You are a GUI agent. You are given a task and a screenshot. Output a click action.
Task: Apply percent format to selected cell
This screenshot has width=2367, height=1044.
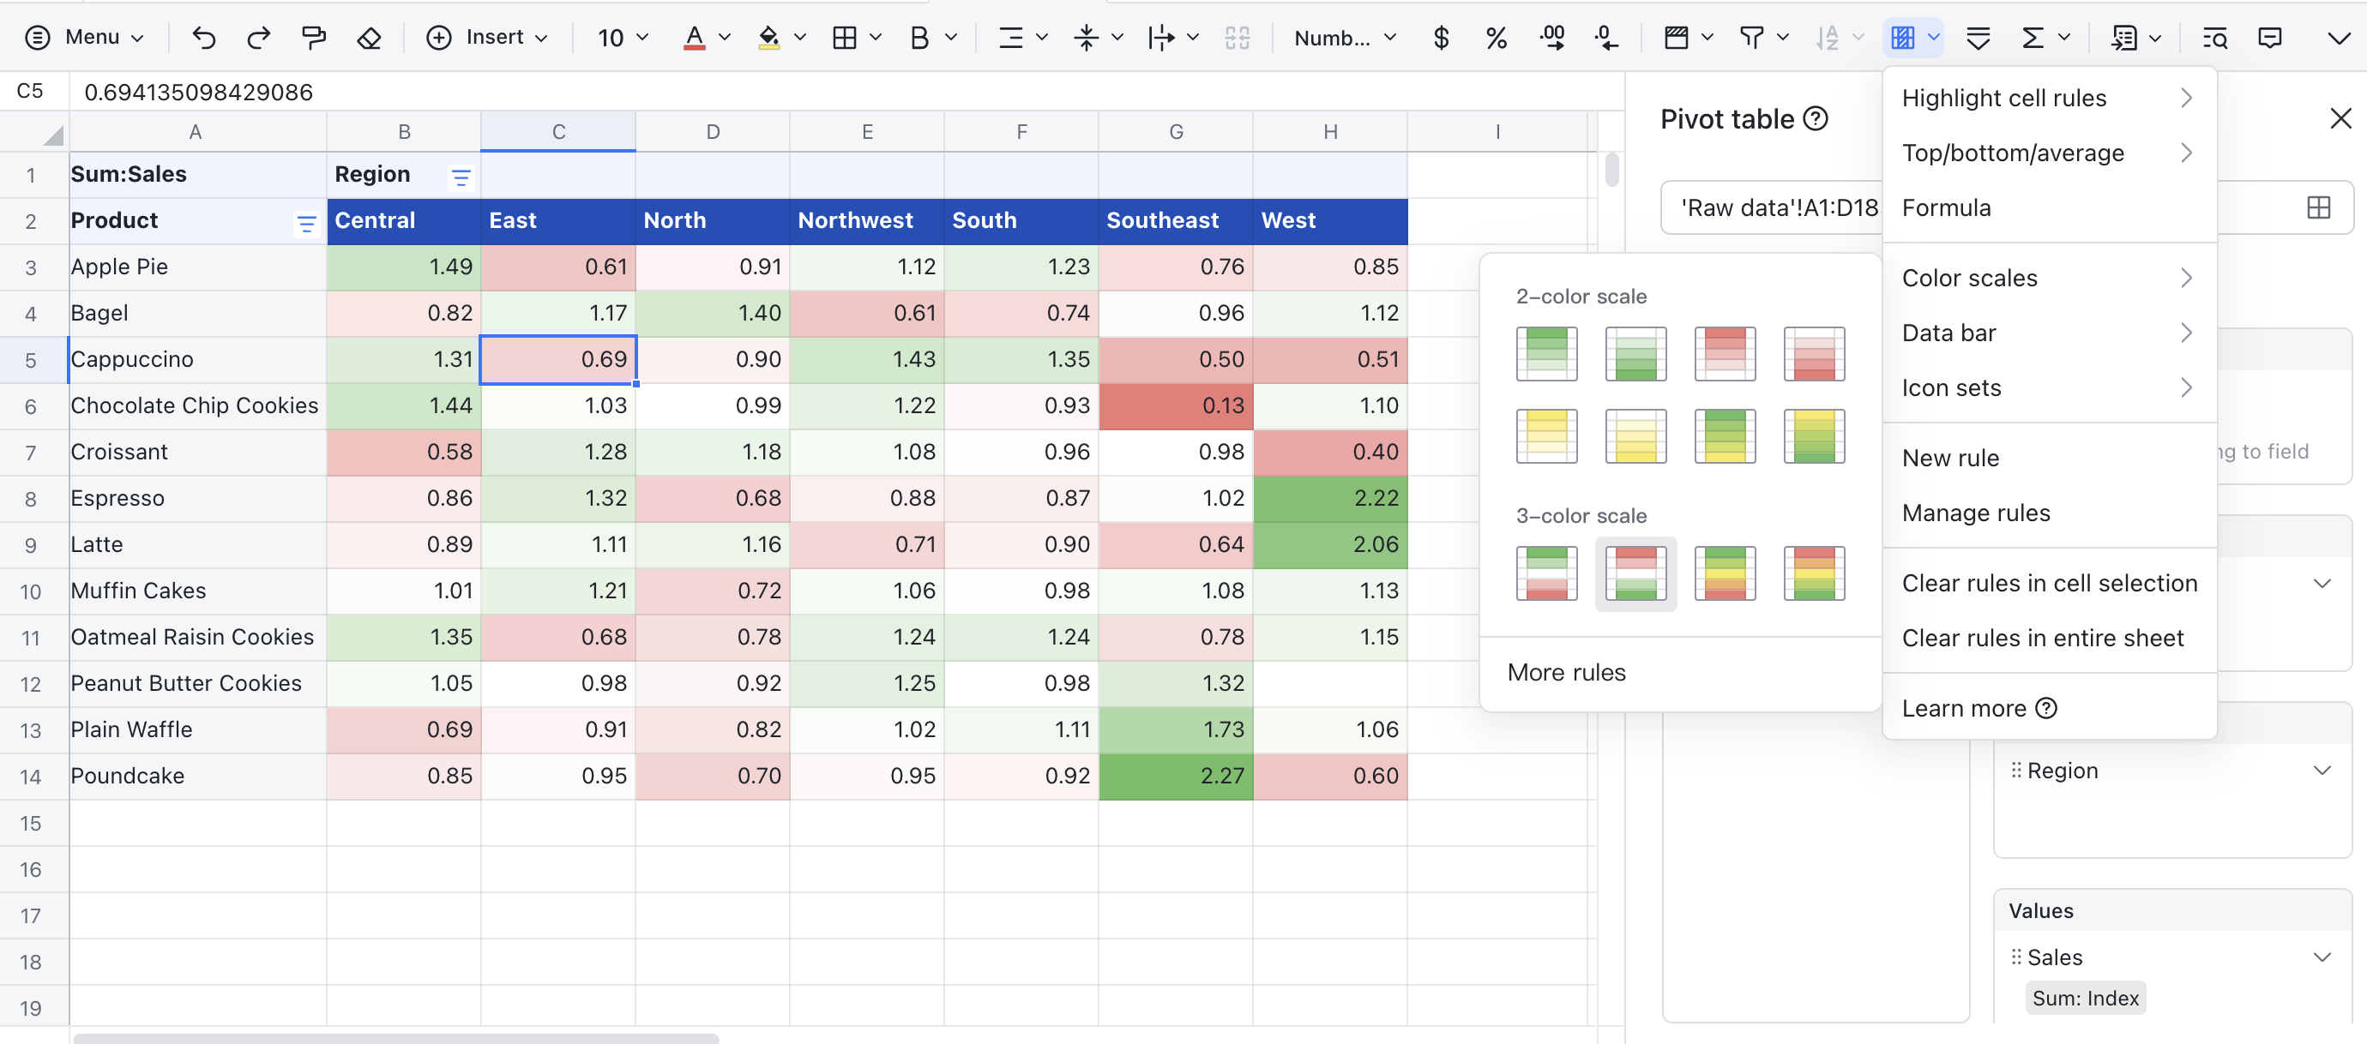pyautogui.click(x=1496, y=38)
